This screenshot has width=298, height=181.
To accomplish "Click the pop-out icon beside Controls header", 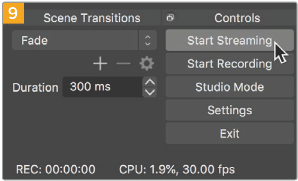I will (170, 18).
